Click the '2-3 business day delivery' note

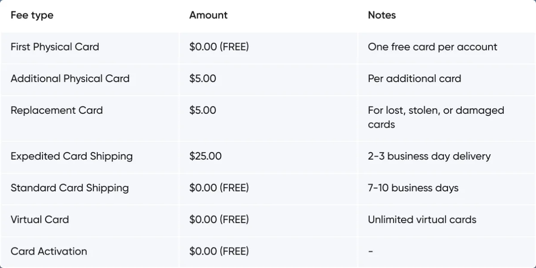click(429, 156)
